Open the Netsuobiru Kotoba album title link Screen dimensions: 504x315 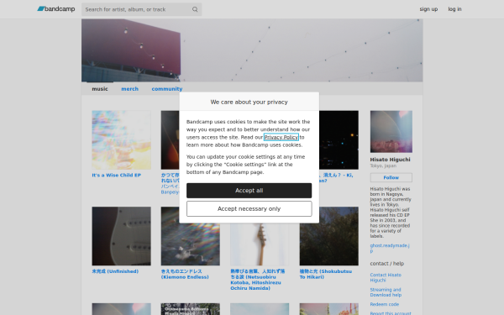click(x=258, y=280)
